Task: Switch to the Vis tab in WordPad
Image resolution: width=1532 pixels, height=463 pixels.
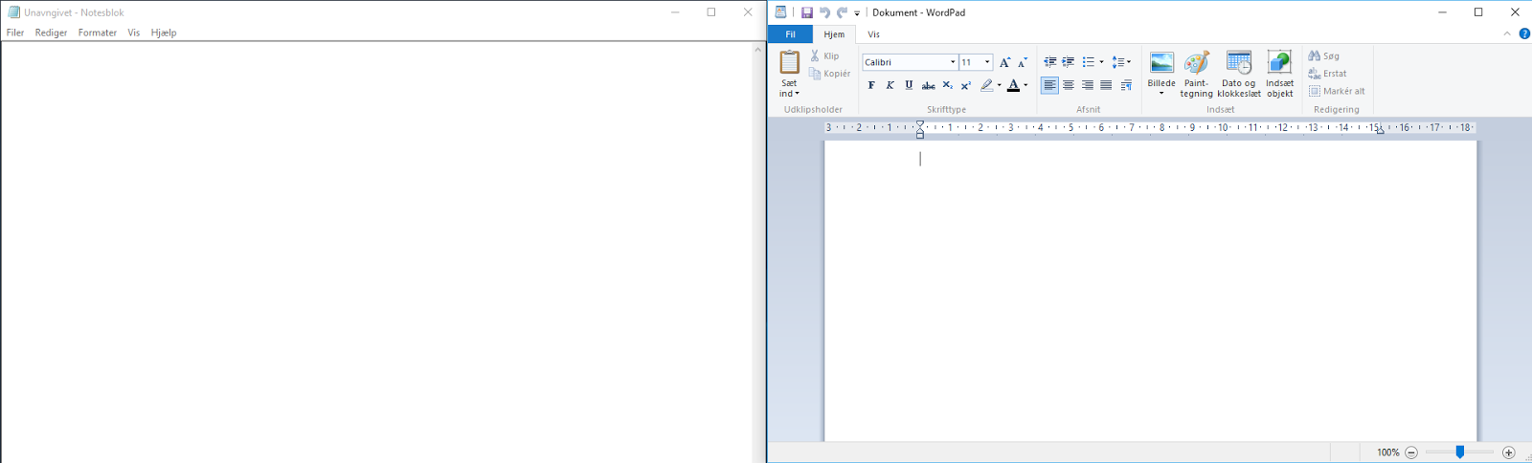Action: [873, 34]
